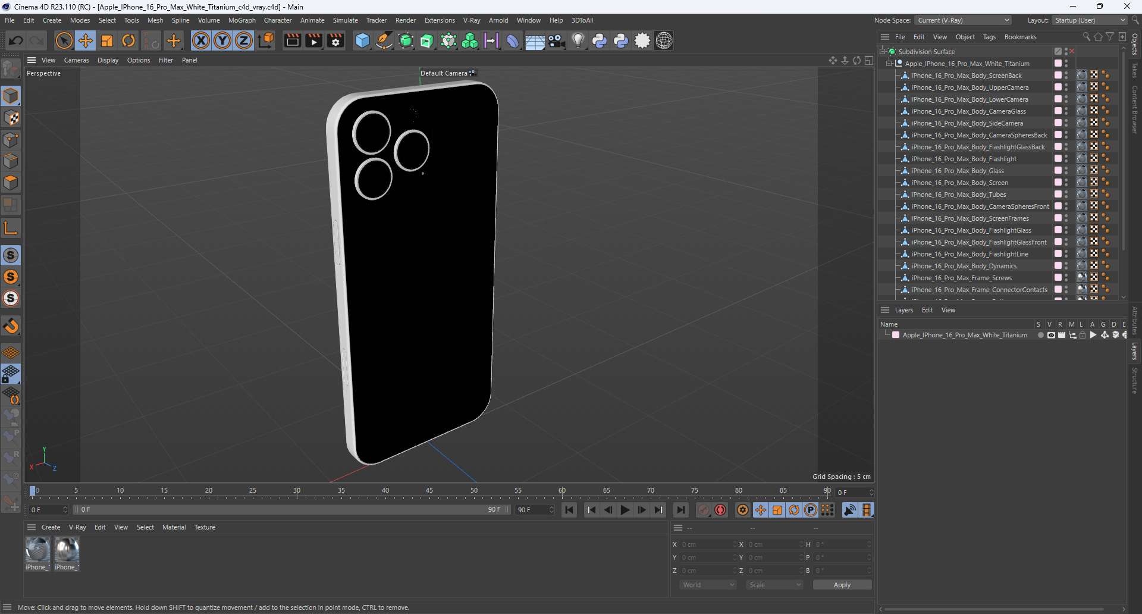Screen dimensions: 1142x614
Task: Open the Node Space dropdown
Action: (962, 20)
